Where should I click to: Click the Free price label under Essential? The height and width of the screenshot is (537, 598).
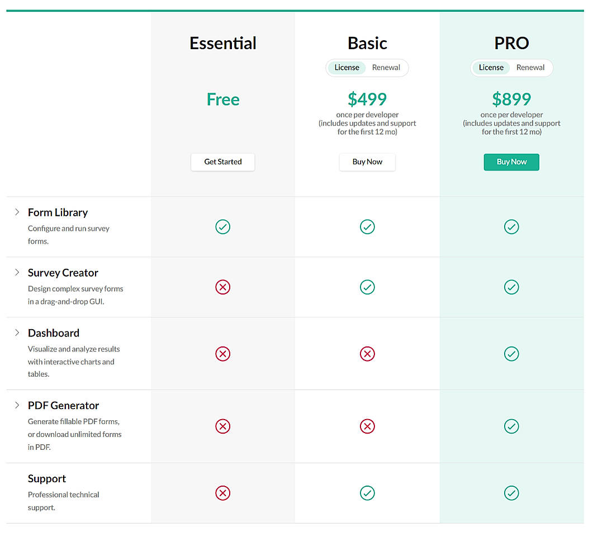click(x=222, y=99)
